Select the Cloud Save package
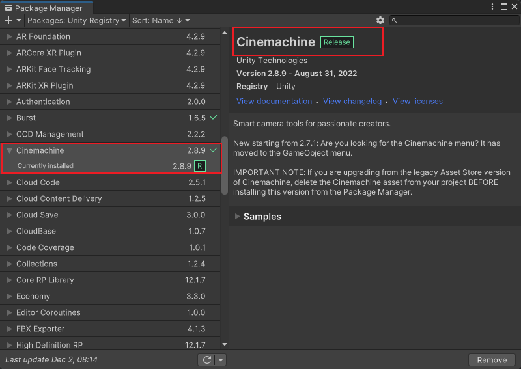This screenshot has width=521, height=369. [x=37, y=215]
